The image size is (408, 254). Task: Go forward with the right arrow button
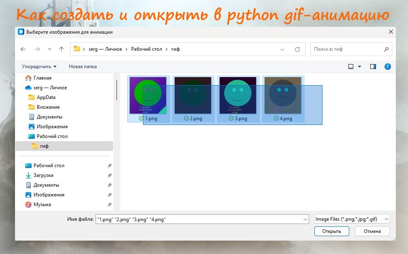(37, 49)
